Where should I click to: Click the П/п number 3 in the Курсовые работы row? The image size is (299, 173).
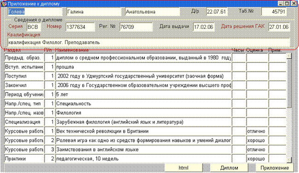(50, 150)
